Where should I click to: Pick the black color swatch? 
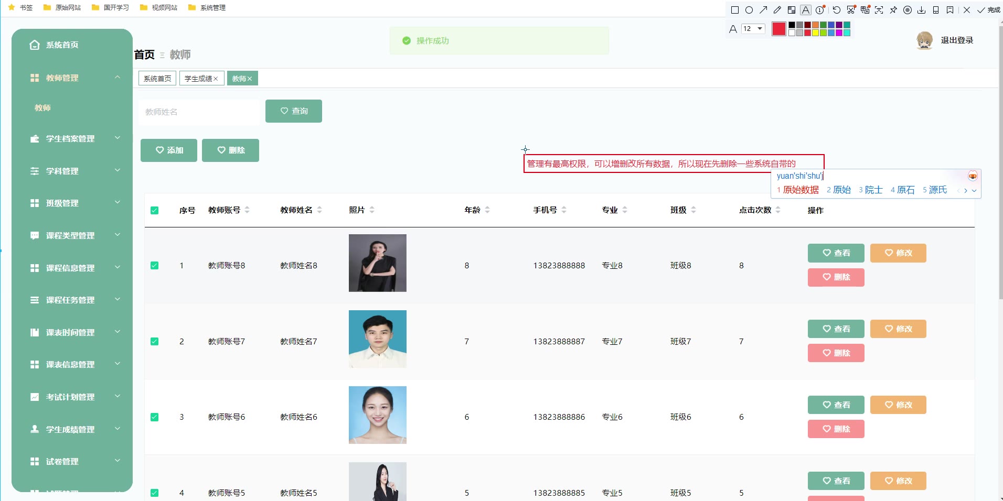pos(792,25)
